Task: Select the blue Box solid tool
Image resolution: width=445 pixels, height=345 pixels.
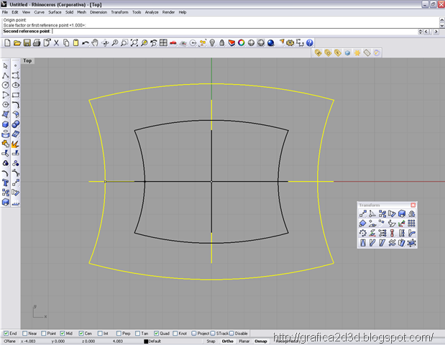Action: tap(6, 124)
